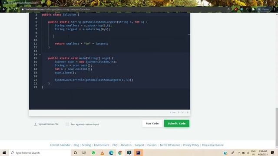Open the Blog footer link
Viewport: 278px width, 156px height.
coord(76,145)
